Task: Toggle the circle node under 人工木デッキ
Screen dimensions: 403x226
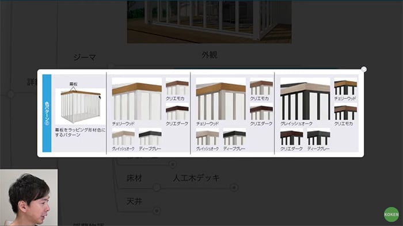Action: tap(234, 187)
